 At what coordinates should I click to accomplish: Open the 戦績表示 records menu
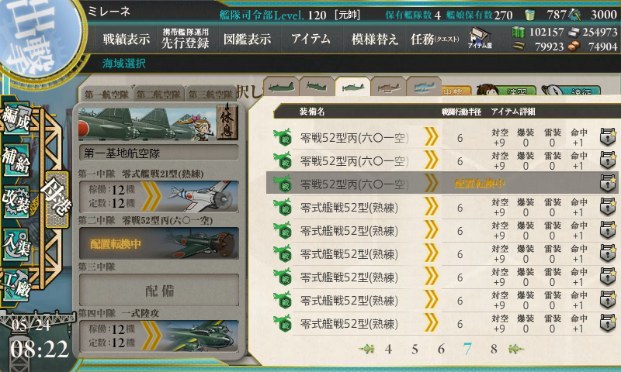(127, 39)
